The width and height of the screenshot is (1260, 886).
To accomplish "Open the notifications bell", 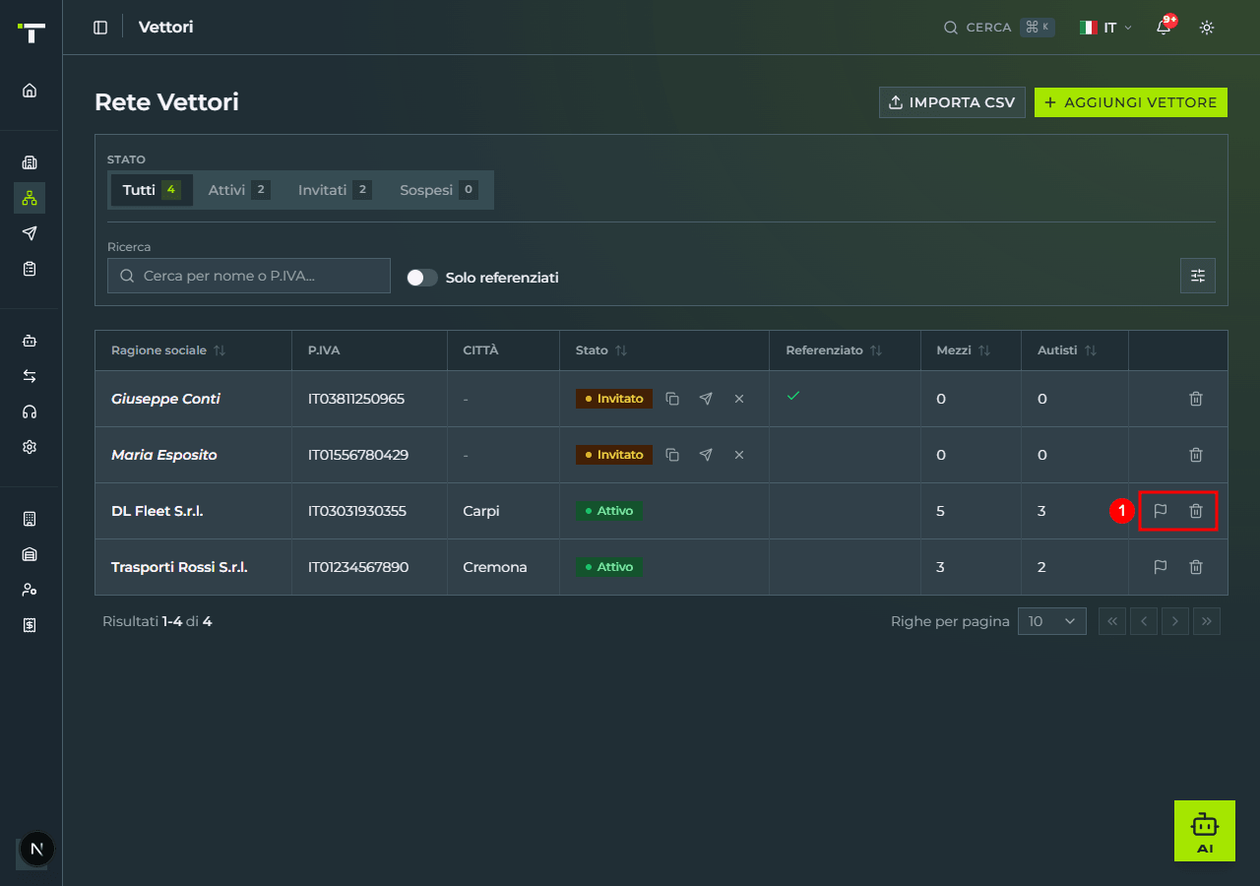I will pos(1164,28).
